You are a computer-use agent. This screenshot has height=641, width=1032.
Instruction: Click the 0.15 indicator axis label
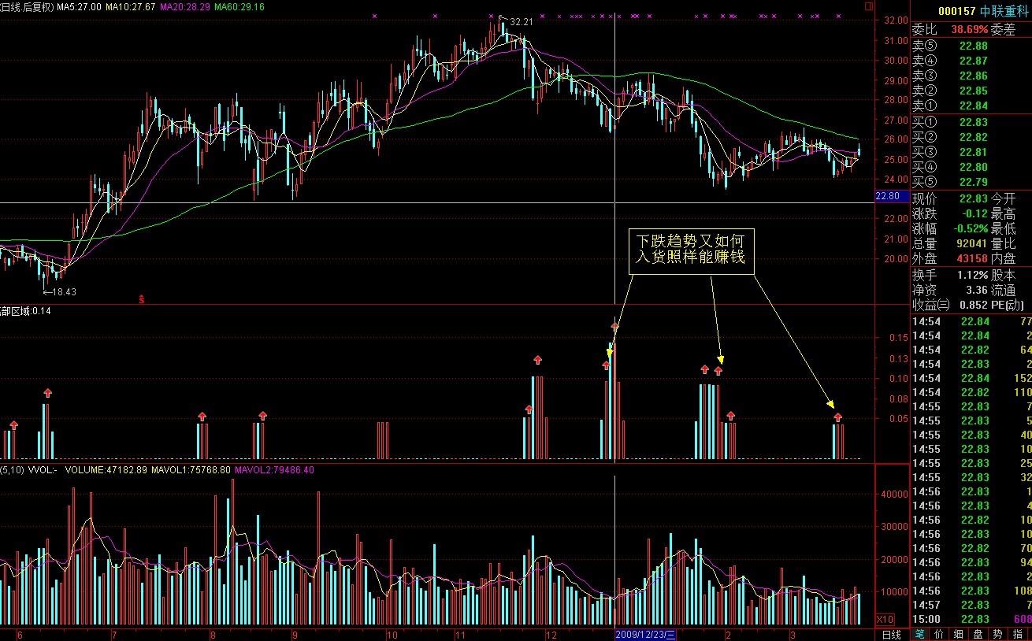click(x=898, y=338)
